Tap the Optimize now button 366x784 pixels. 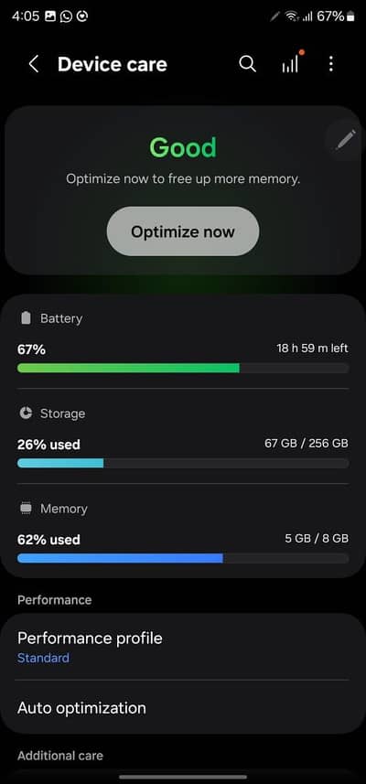pyautogui.click(x=183, y=231)
